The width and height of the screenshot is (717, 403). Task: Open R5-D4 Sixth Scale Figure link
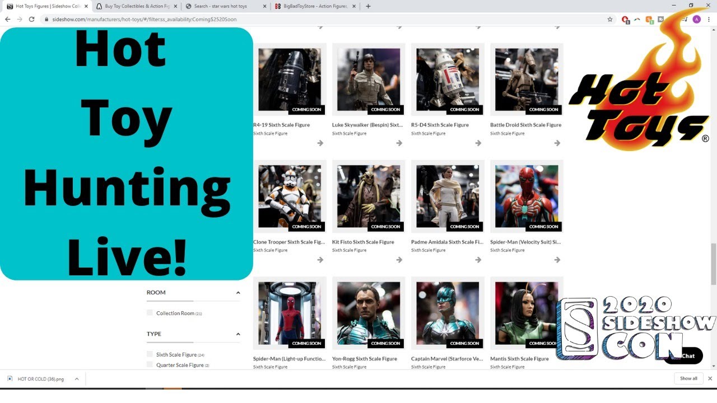pyautogui.click(x=440, y=125)
